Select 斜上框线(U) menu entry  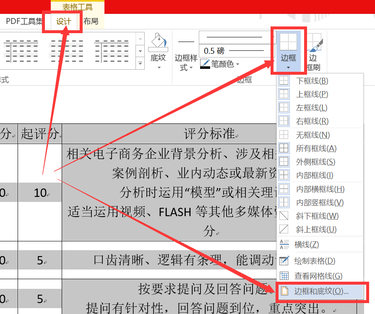tap(320, 229)
